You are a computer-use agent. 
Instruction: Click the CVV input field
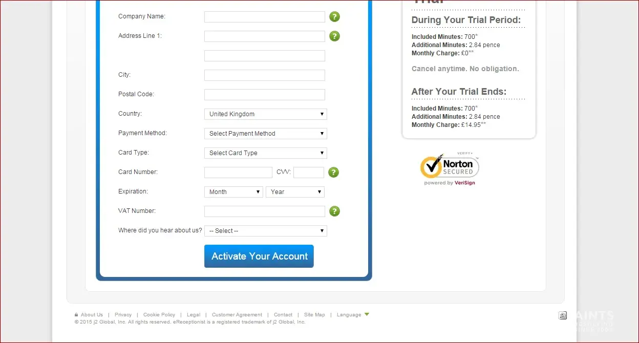pyautogui.click(x=309, y=173)
